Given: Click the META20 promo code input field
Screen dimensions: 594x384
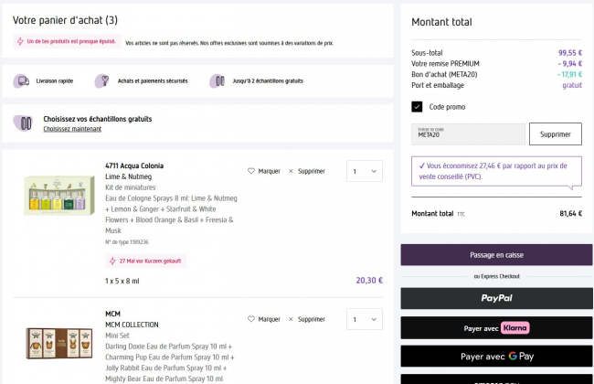Looking at the screenshot, I should [468, 134].
